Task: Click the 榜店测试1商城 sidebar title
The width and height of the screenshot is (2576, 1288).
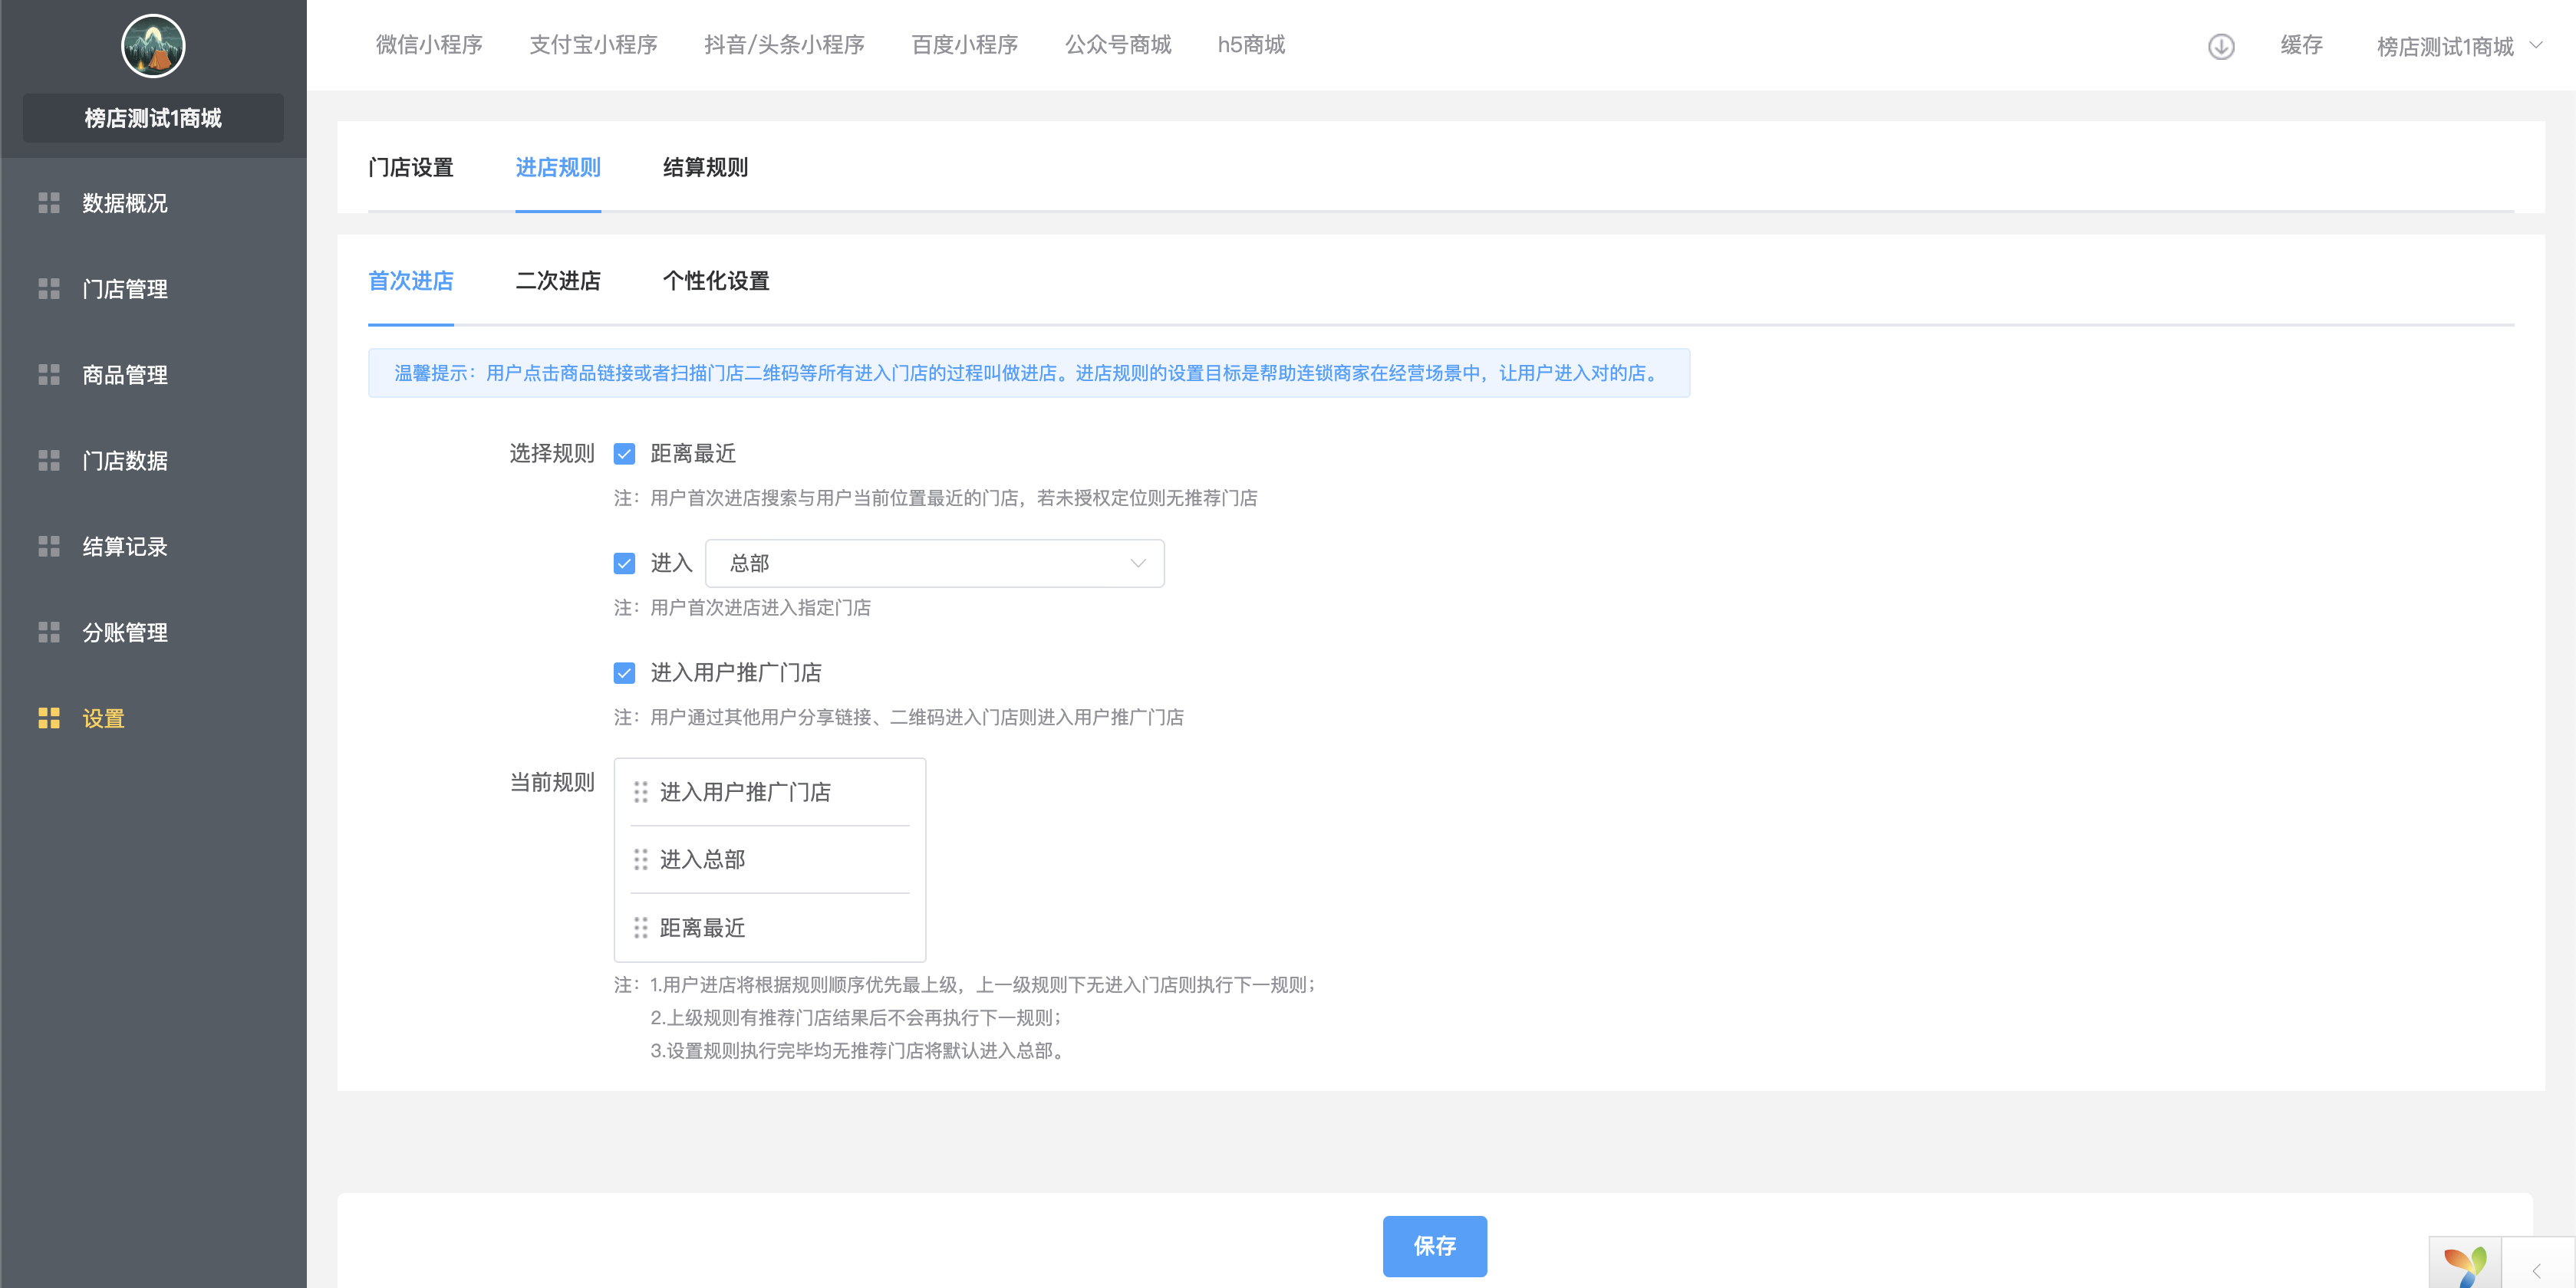Action: pyautogui.click(x=153, y=118)
